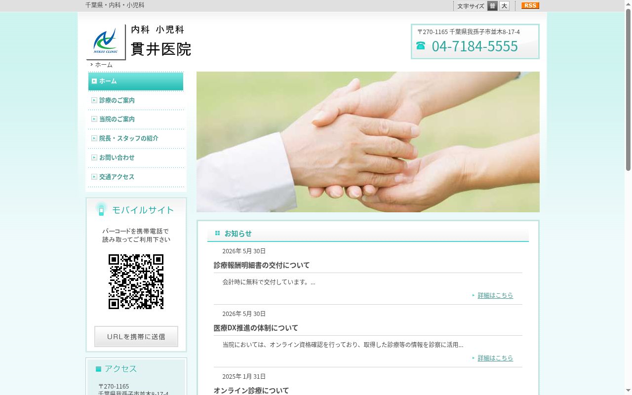The height and width of the screenshot is (395, 632).
Task: Click the heading オンライン診療について
Action: 251,390
